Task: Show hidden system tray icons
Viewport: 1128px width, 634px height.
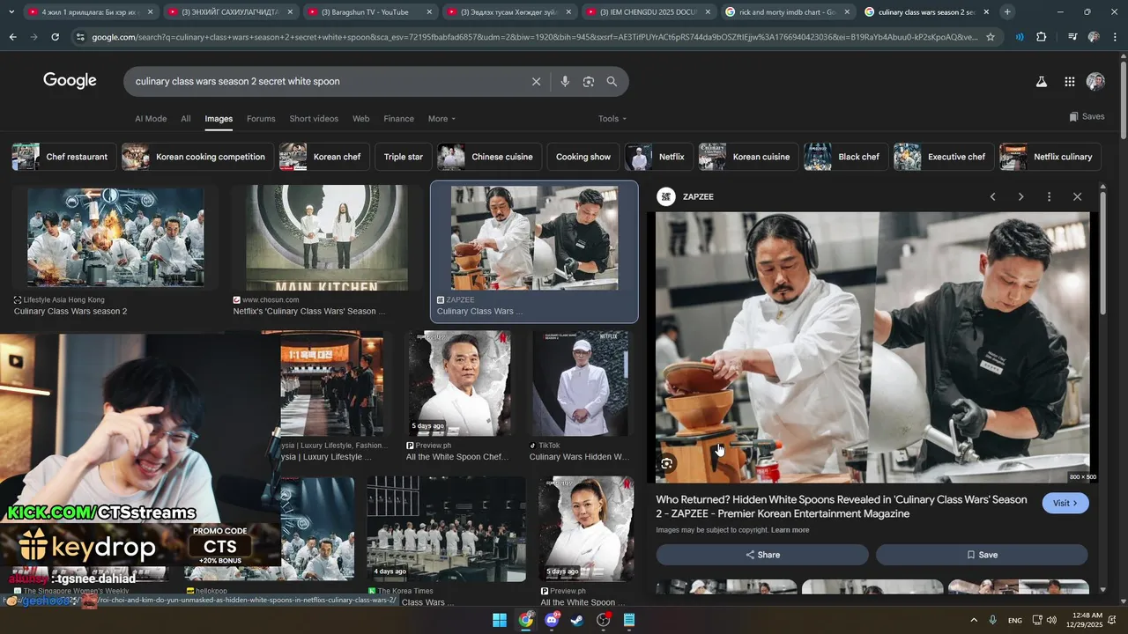Action: coord(974,620)
